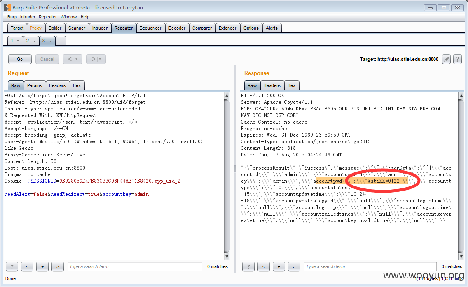Image resolution: width=468 pixels, height=287 pixels.
Task: Select the Request Hex tab
Action: 77,85
